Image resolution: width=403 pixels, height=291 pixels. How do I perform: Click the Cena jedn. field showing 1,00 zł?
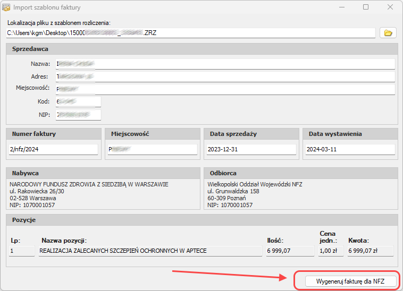coord(331,251)
